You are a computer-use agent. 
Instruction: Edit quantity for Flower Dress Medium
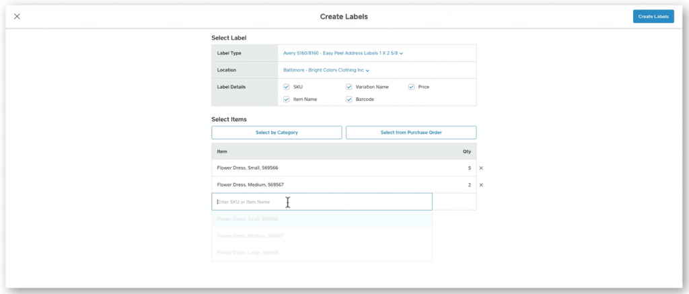[x=468, y=185]
